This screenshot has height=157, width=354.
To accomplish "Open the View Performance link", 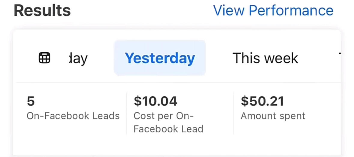I will tap(273, 11).
